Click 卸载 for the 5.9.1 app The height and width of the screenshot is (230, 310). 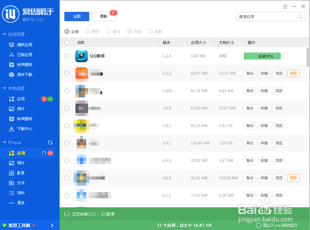(264, 143)
